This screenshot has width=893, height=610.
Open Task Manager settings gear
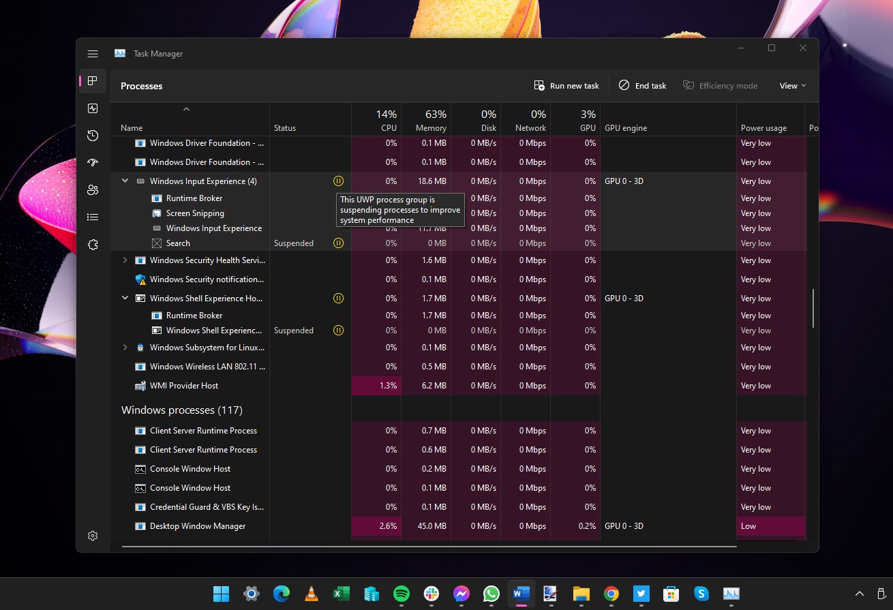[93, 536]
